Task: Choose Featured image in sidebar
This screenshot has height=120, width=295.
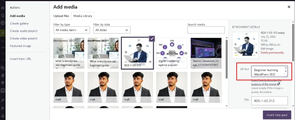Action: pos(20,46)
